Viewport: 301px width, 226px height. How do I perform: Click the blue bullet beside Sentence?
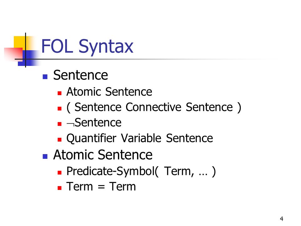(x=45, y=77)
